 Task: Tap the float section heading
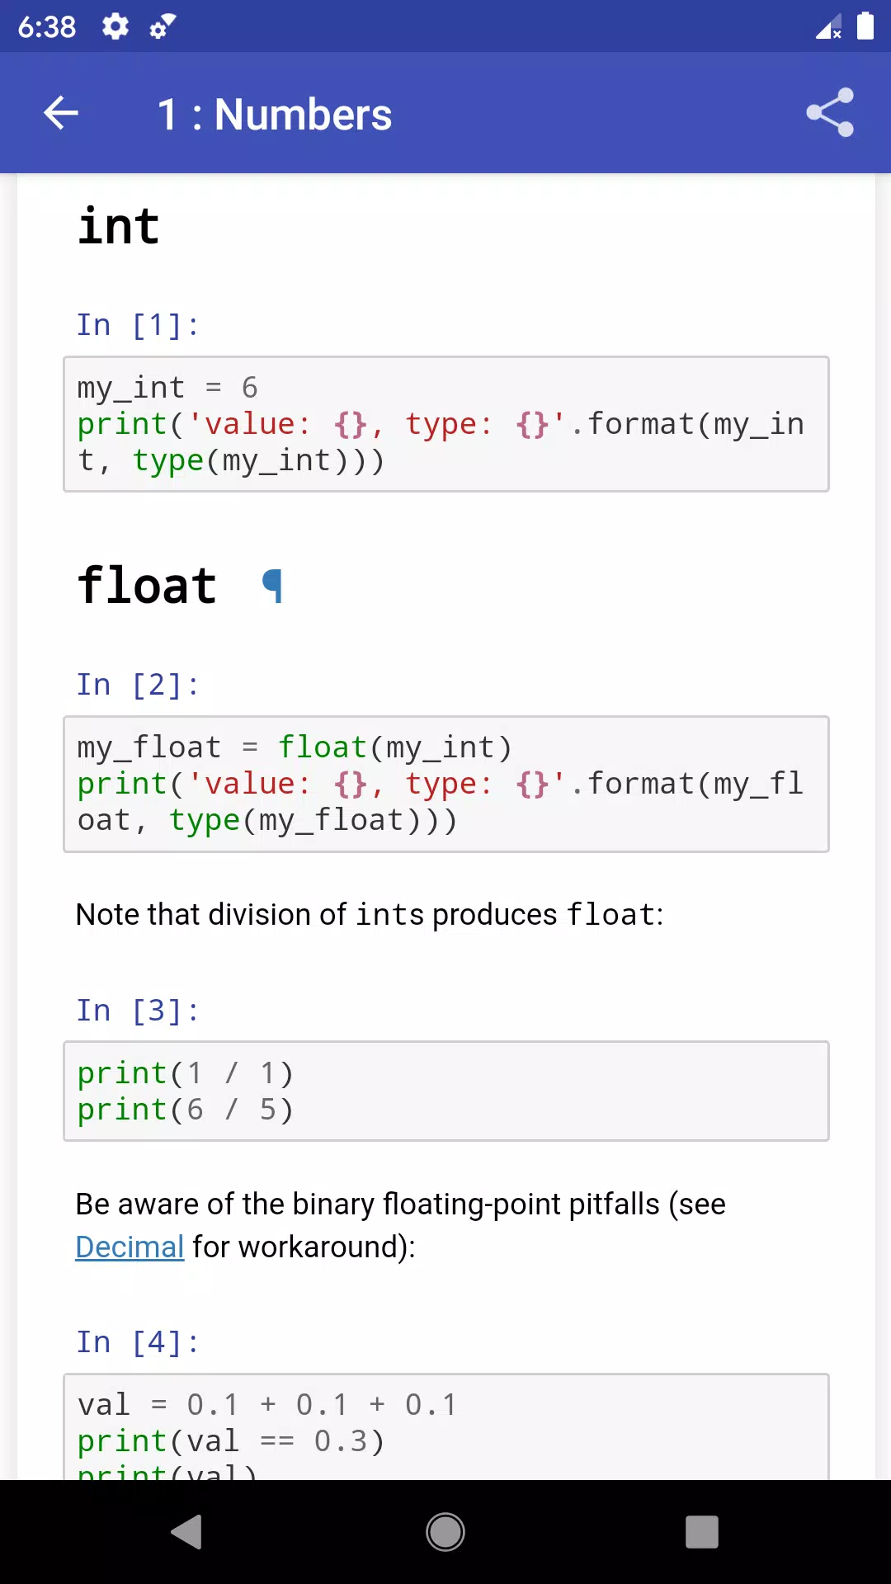[x=147, y=586]
